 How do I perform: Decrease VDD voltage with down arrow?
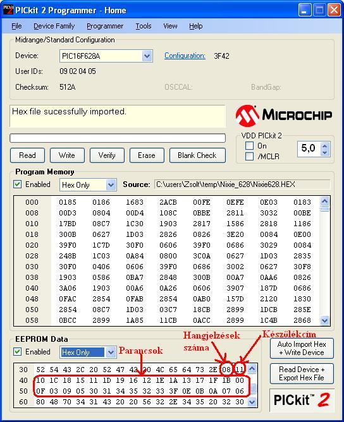[325, 153]
